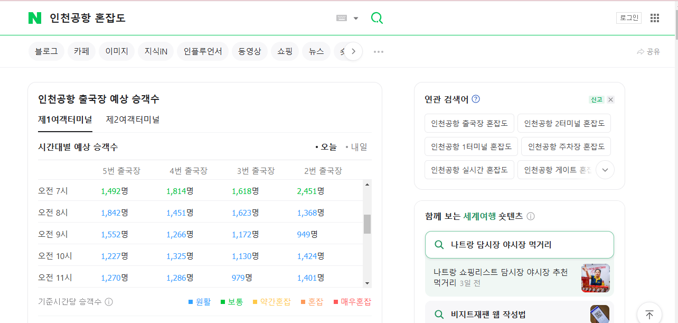Open the keyboard input dropdown arrow
This screenshot has width=678, height=323.
355,17
